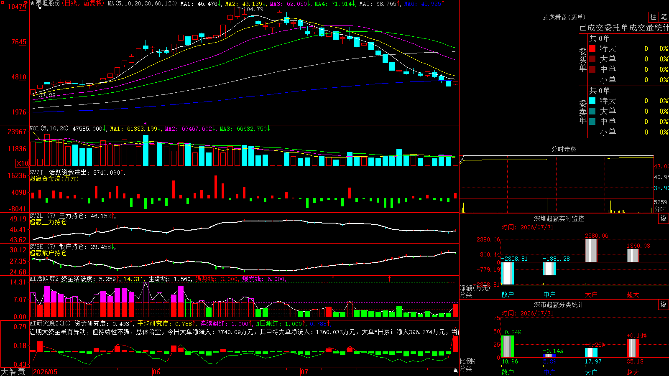Click the 33.88 low price label
The image size is (669, 376).
(47, 96)
